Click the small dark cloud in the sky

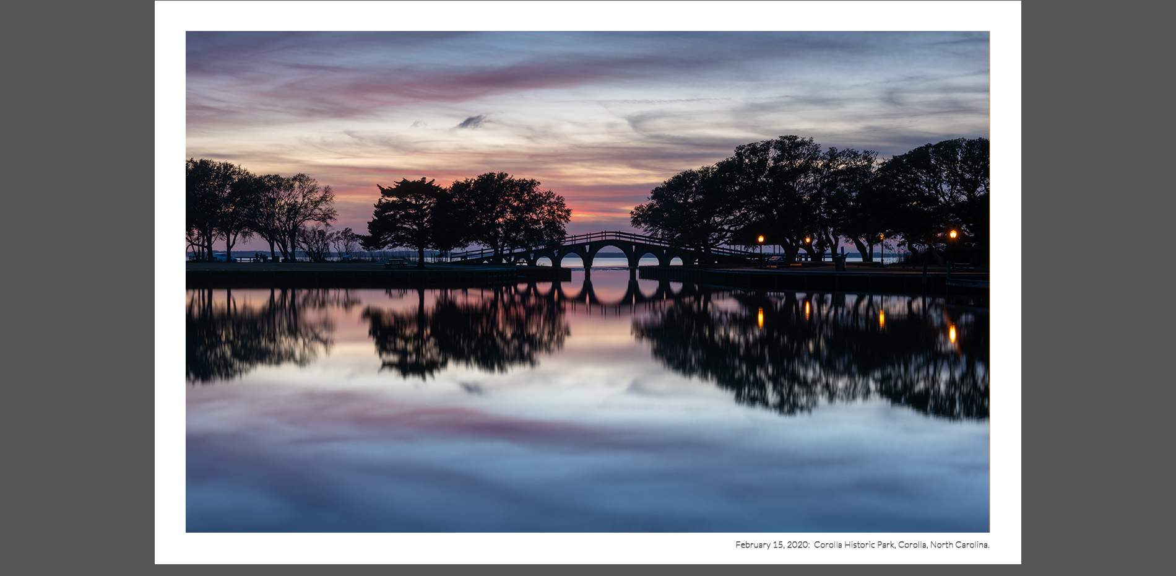(x=472, y=121)
